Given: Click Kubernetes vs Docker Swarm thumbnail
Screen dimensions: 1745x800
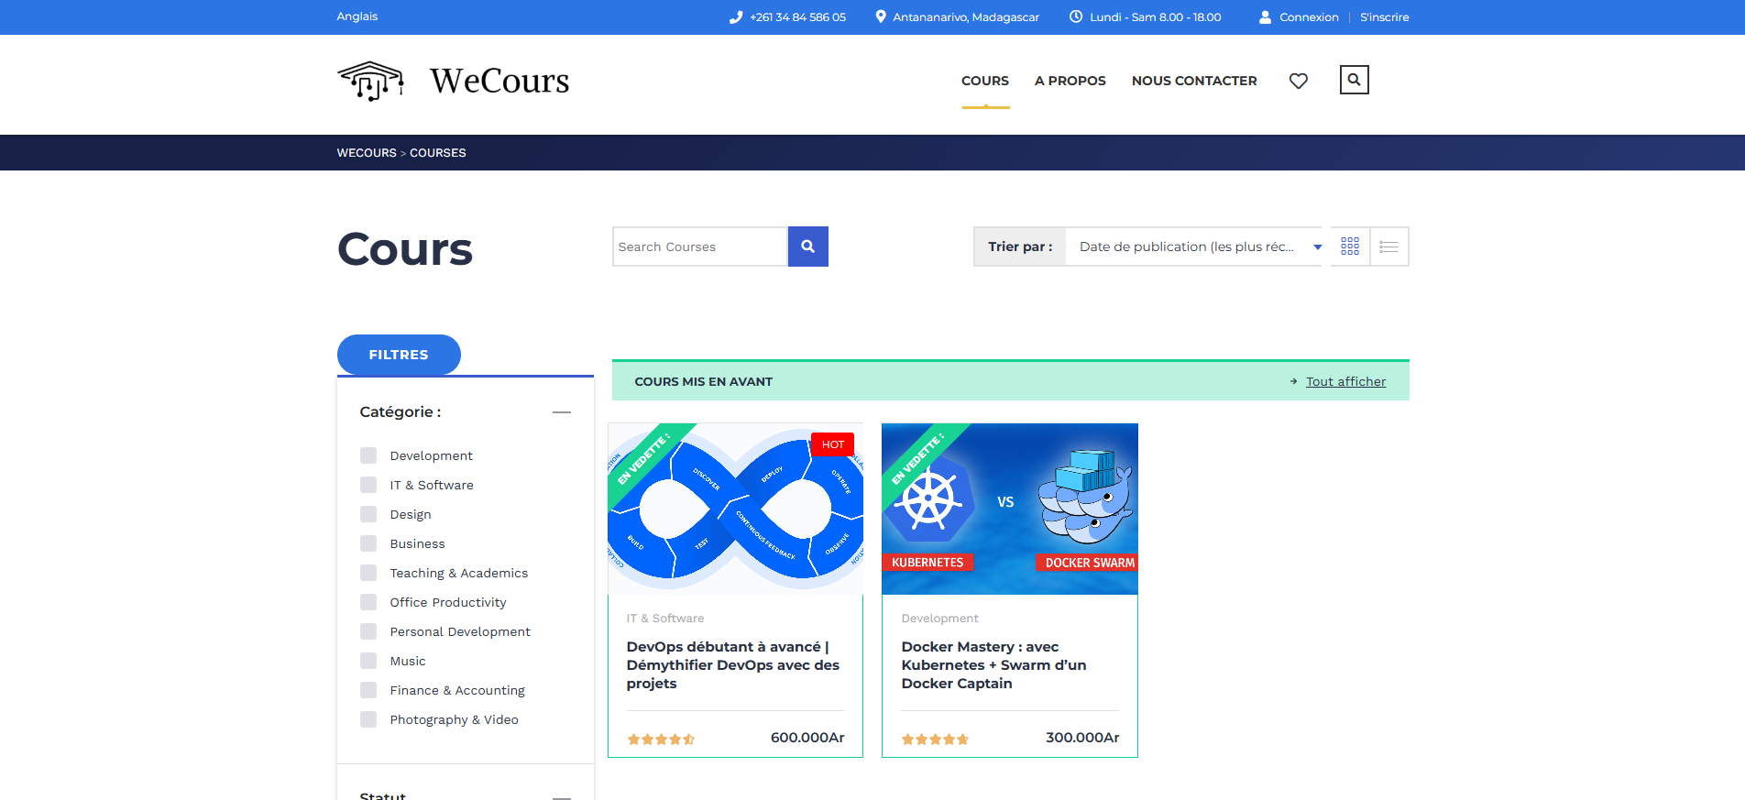Looking at the screenshot, I should 1009,509.
